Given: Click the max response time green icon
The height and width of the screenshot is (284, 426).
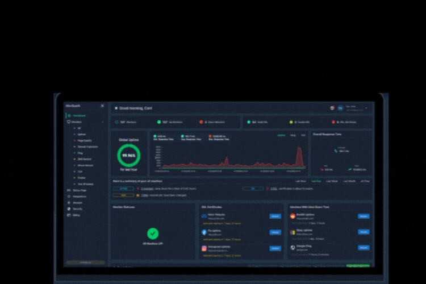Looking at the screenshot, I should pyautogui.click(x=349, y=170).
